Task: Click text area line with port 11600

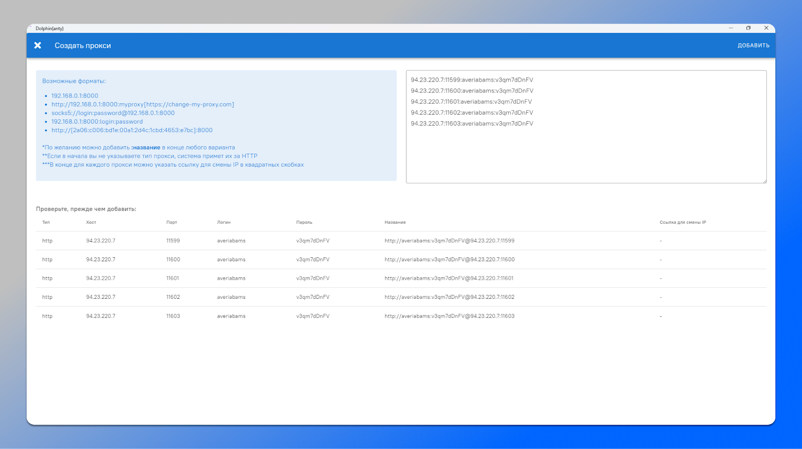Action: pos(472,91)
